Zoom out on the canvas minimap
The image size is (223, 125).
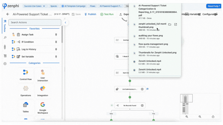(200, 117)
